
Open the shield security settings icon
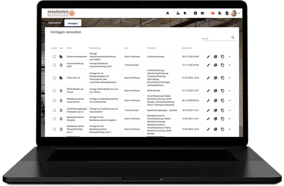(185, 13)
